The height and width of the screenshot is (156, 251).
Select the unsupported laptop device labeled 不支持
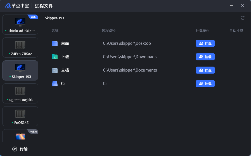(20, 136)
